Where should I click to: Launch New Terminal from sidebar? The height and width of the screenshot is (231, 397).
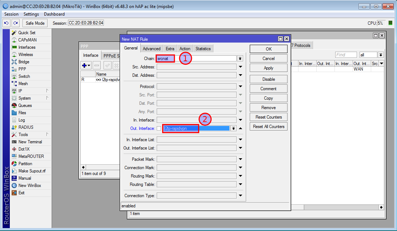coord(30,142)
